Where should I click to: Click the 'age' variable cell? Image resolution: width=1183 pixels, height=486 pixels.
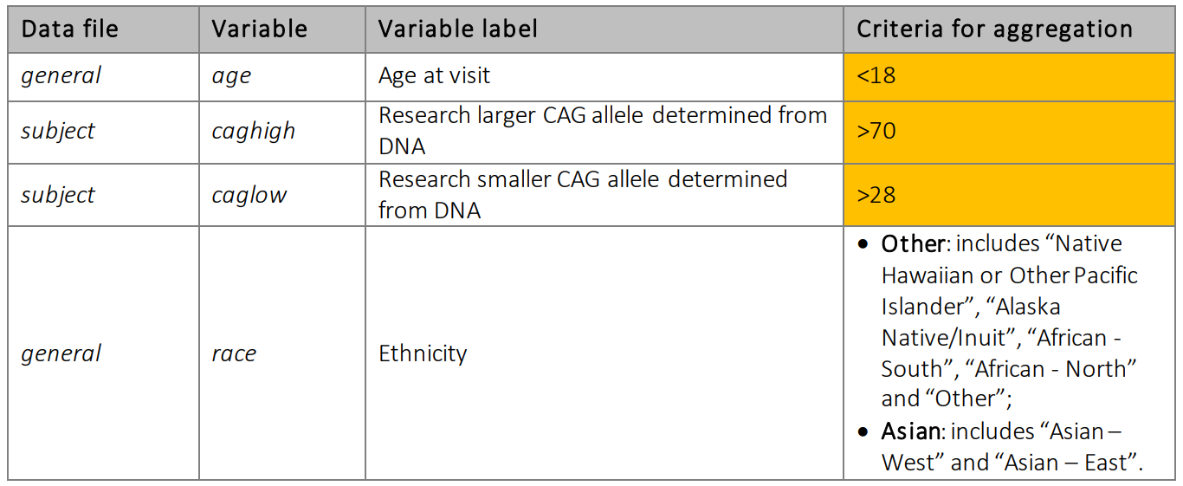[x=282, y=76]
